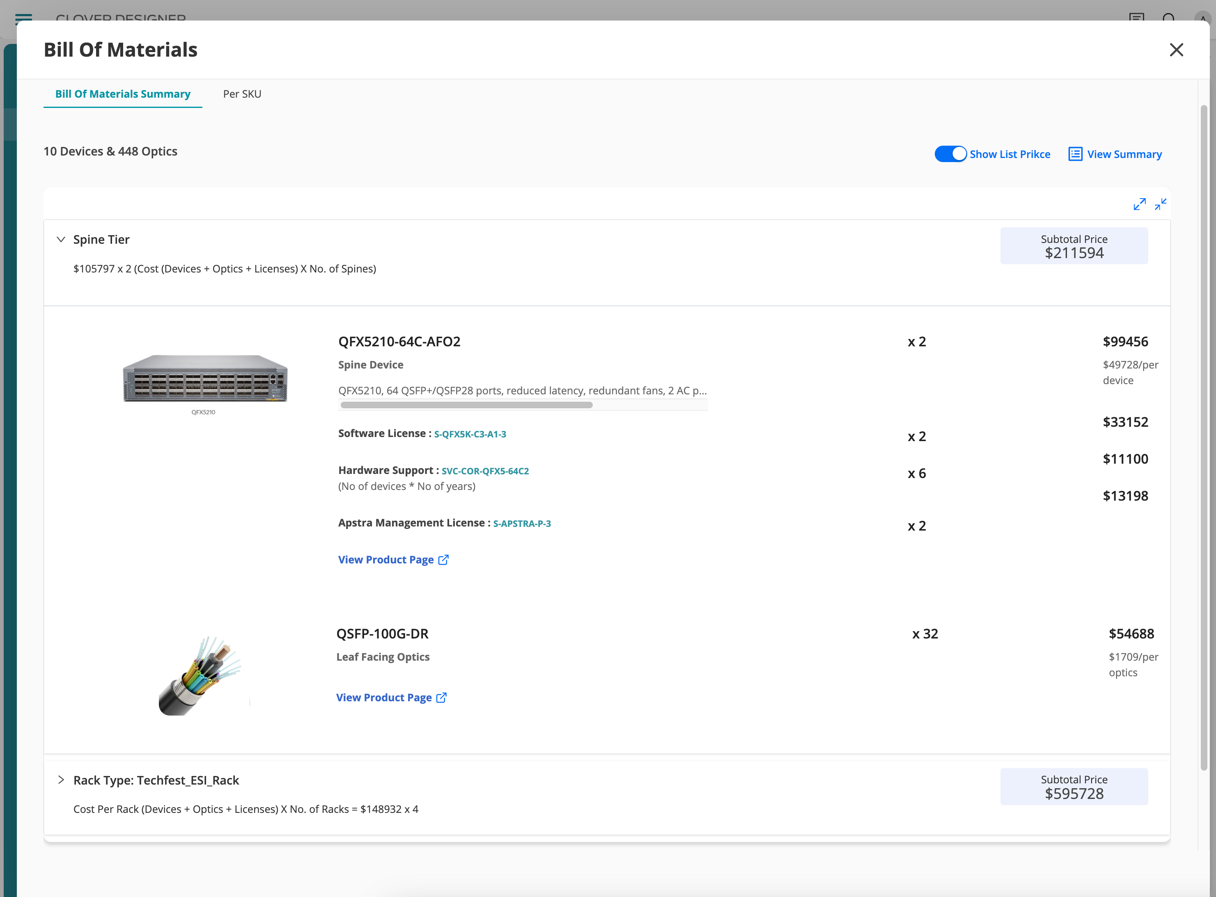
Task: Open SVC-COR-QFX5-64C2 hardware support link
Action: (485, 471)
